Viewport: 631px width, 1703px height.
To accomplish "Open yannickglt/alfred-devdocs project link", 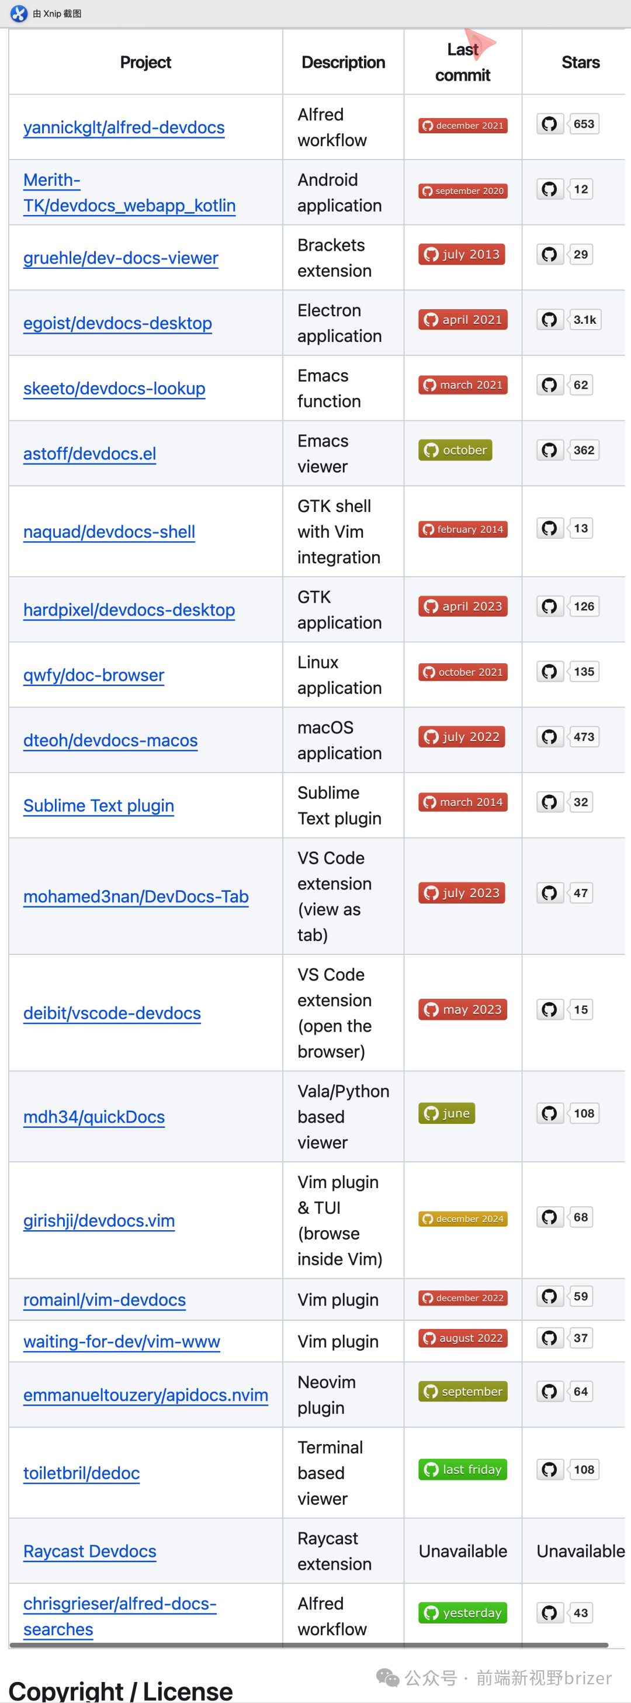I will (x=123, y=127).
